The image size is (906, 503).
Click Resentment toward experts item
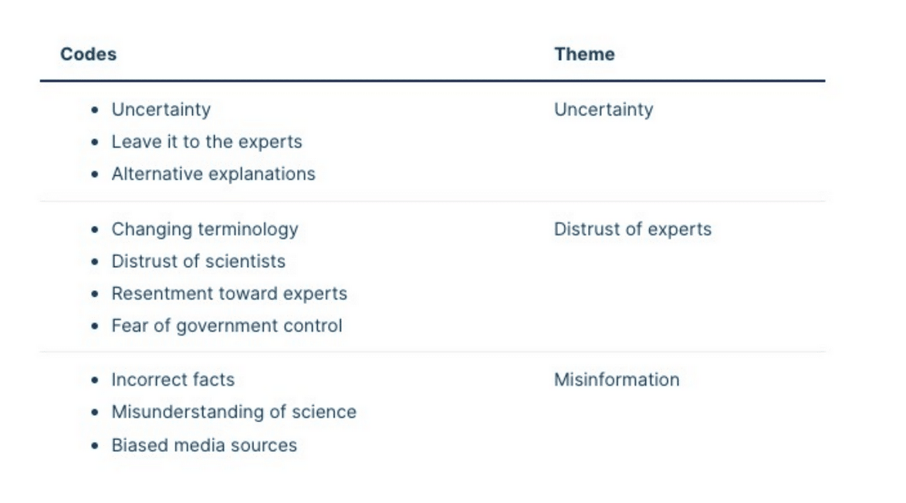pyautogui.click(x=229, y=294)
